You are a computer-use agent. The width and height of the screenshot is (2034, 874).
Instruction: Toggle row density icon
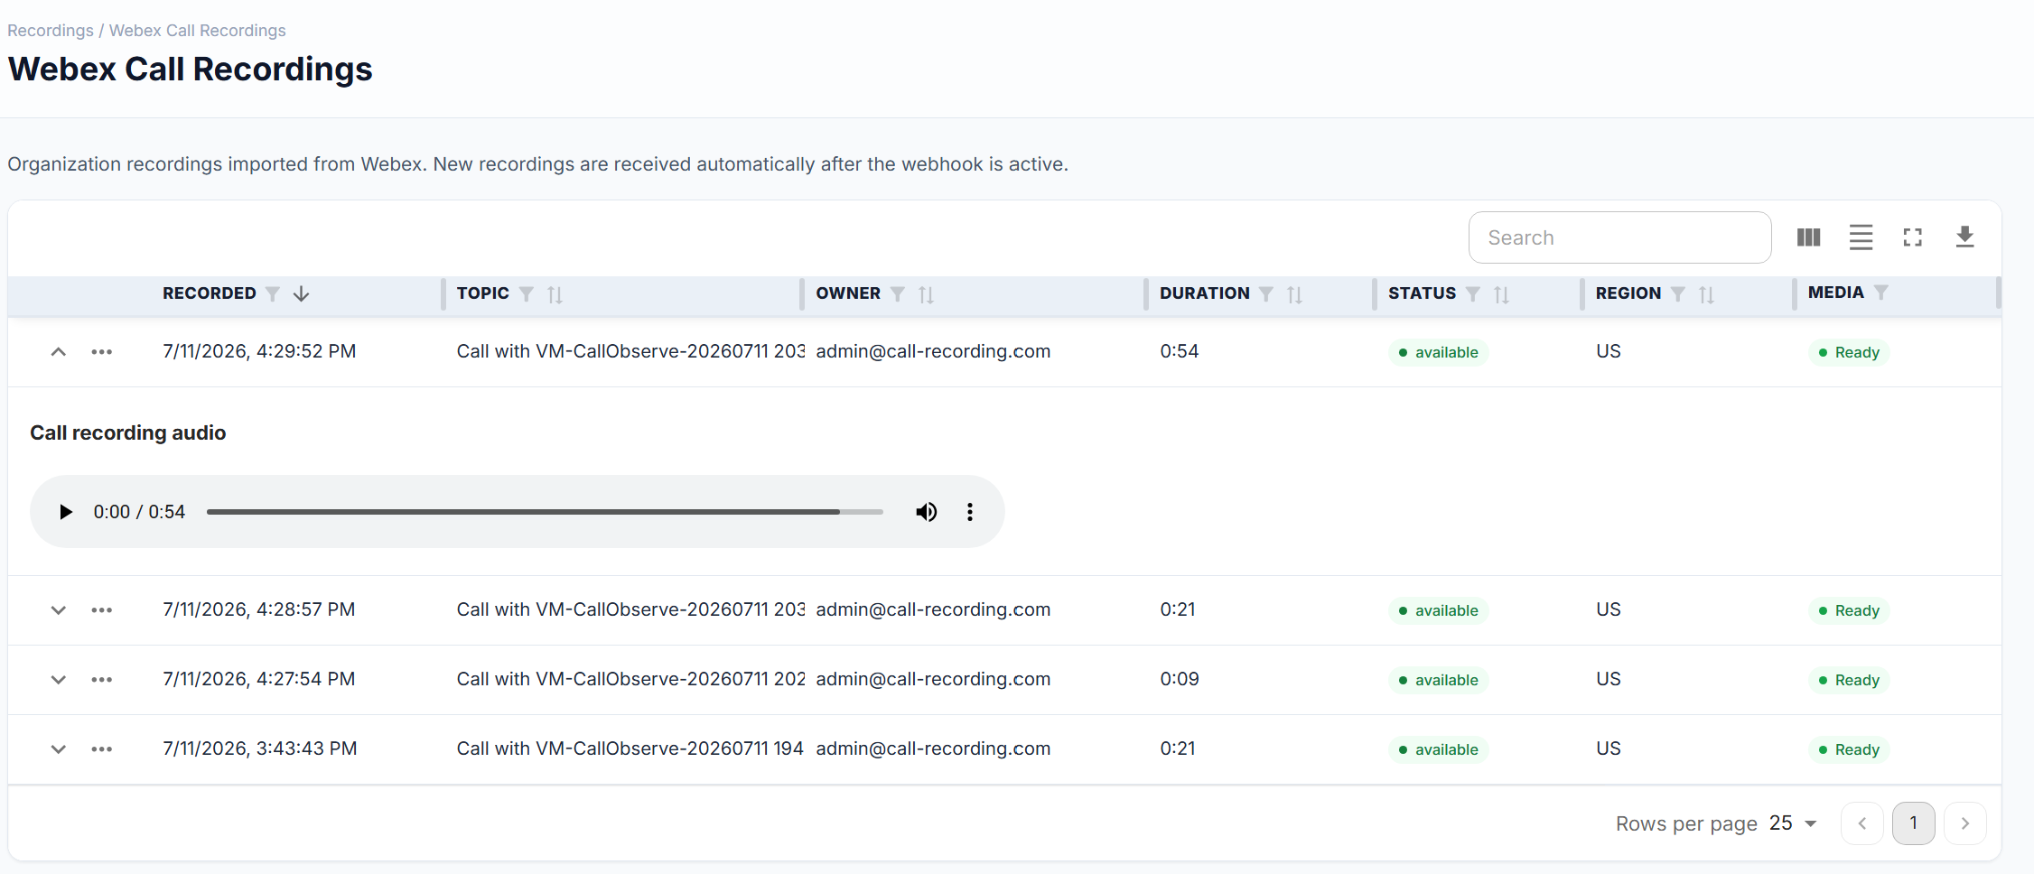click(x=1861, y=237)
